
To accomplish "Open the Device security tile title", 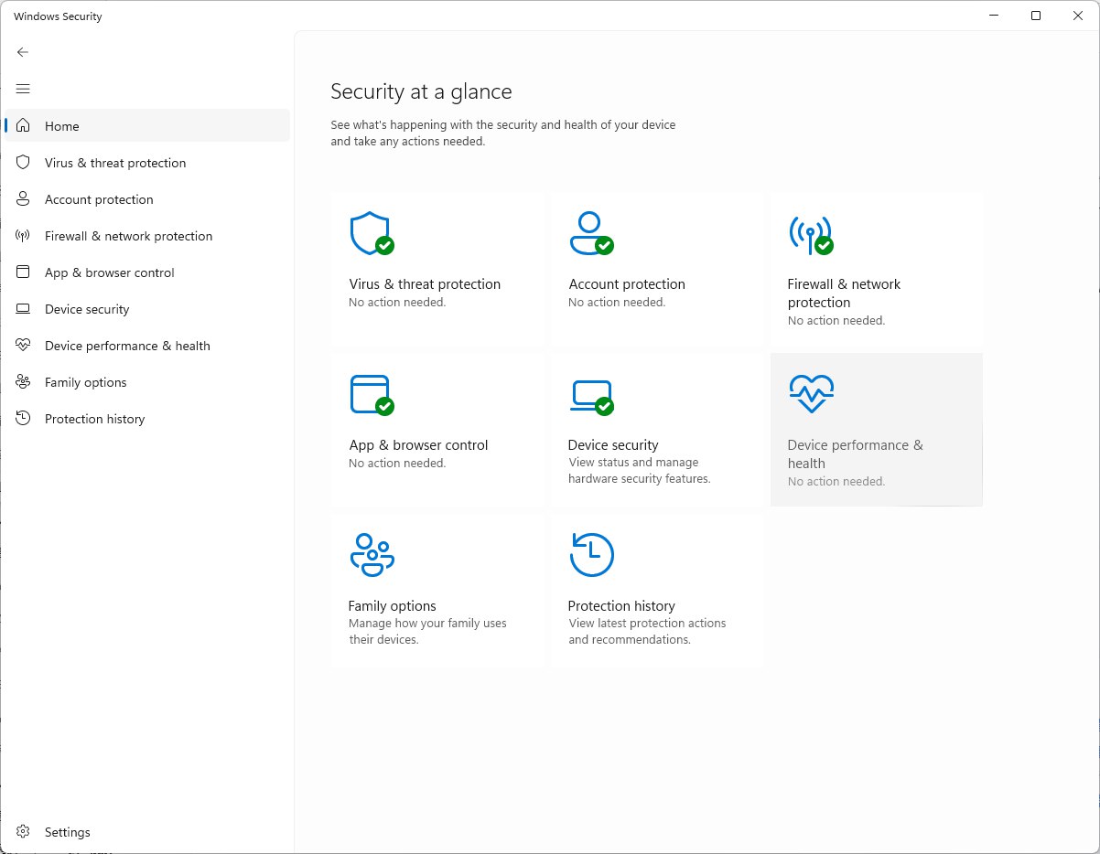I will click(613, 445).
